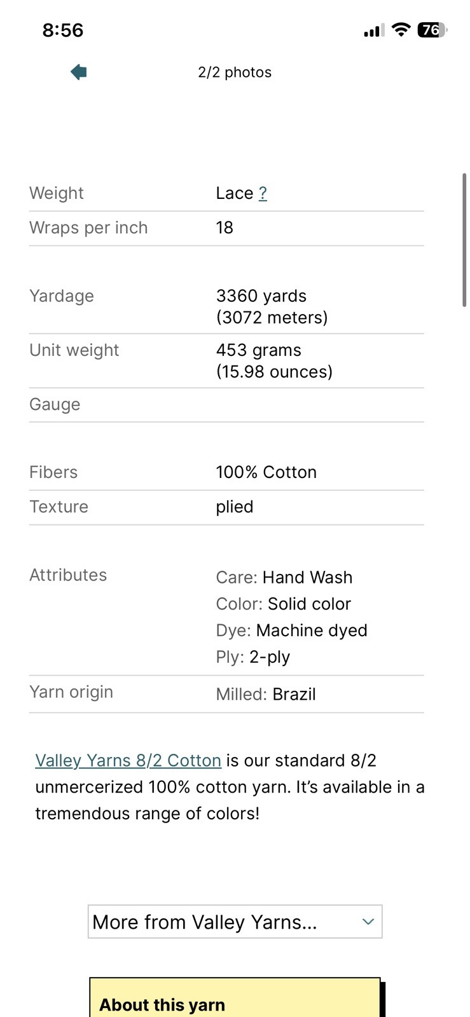Image resolution: width=470 pixels, height=1017 pixels.
Task: Tap the back arrow icon
Action: pos(79,72)
